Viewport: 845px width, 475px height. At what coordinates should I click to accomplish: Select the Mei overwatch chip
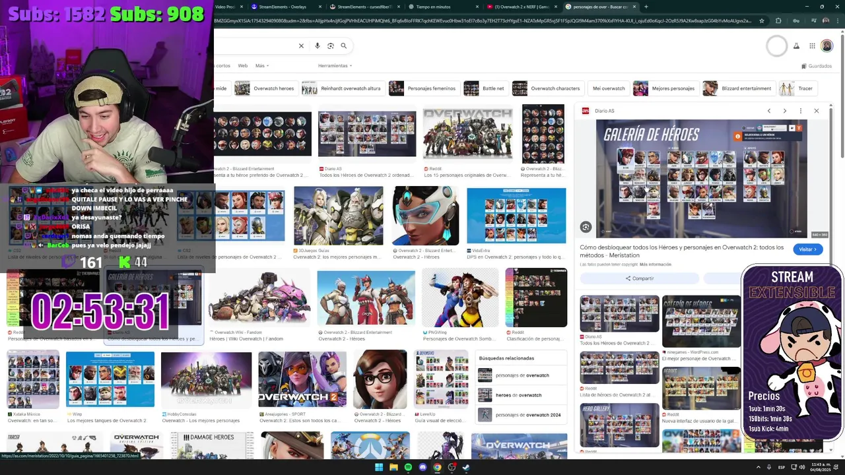[609, 88]
